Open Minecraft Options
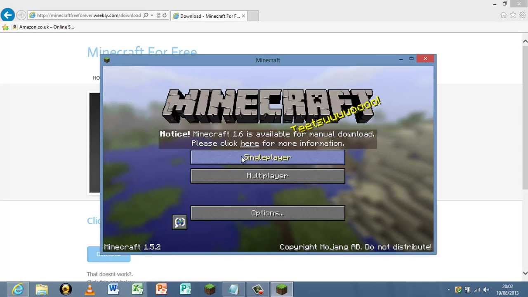528x297 pixels. click(268, 213)
